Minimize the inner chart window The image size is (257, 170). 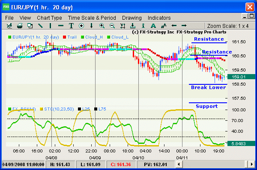tap(245, 16)
